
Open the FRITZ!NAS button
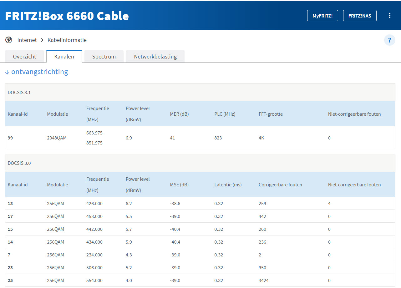359,16
